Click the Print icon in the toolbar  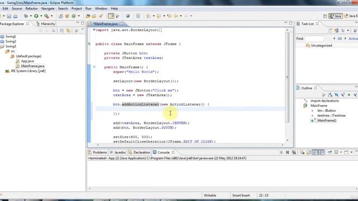pyautogui.click(x=15, y=16)
